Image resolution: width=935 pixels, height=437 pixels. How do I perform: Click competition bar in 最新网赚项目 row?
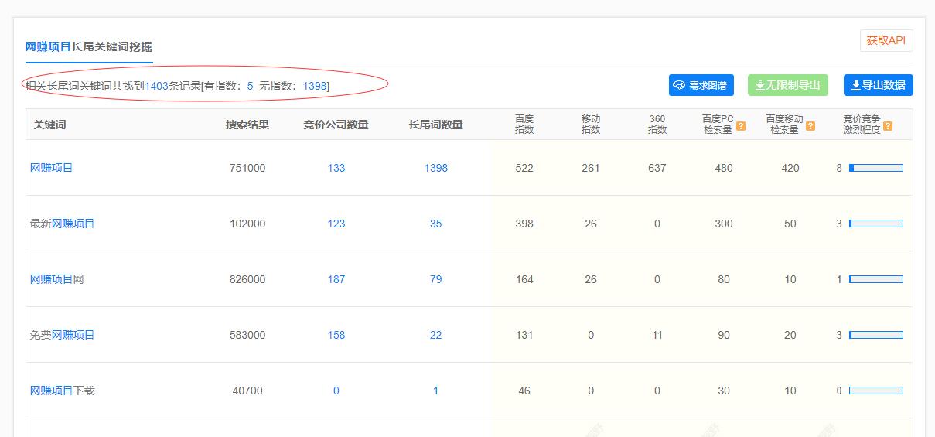tap(876, 224)
